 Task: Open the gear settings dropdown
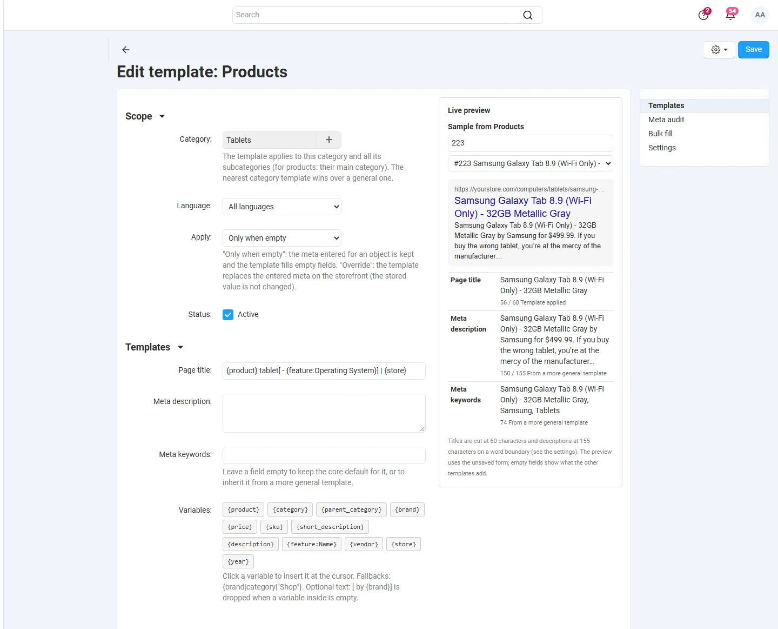click(719, 50)
